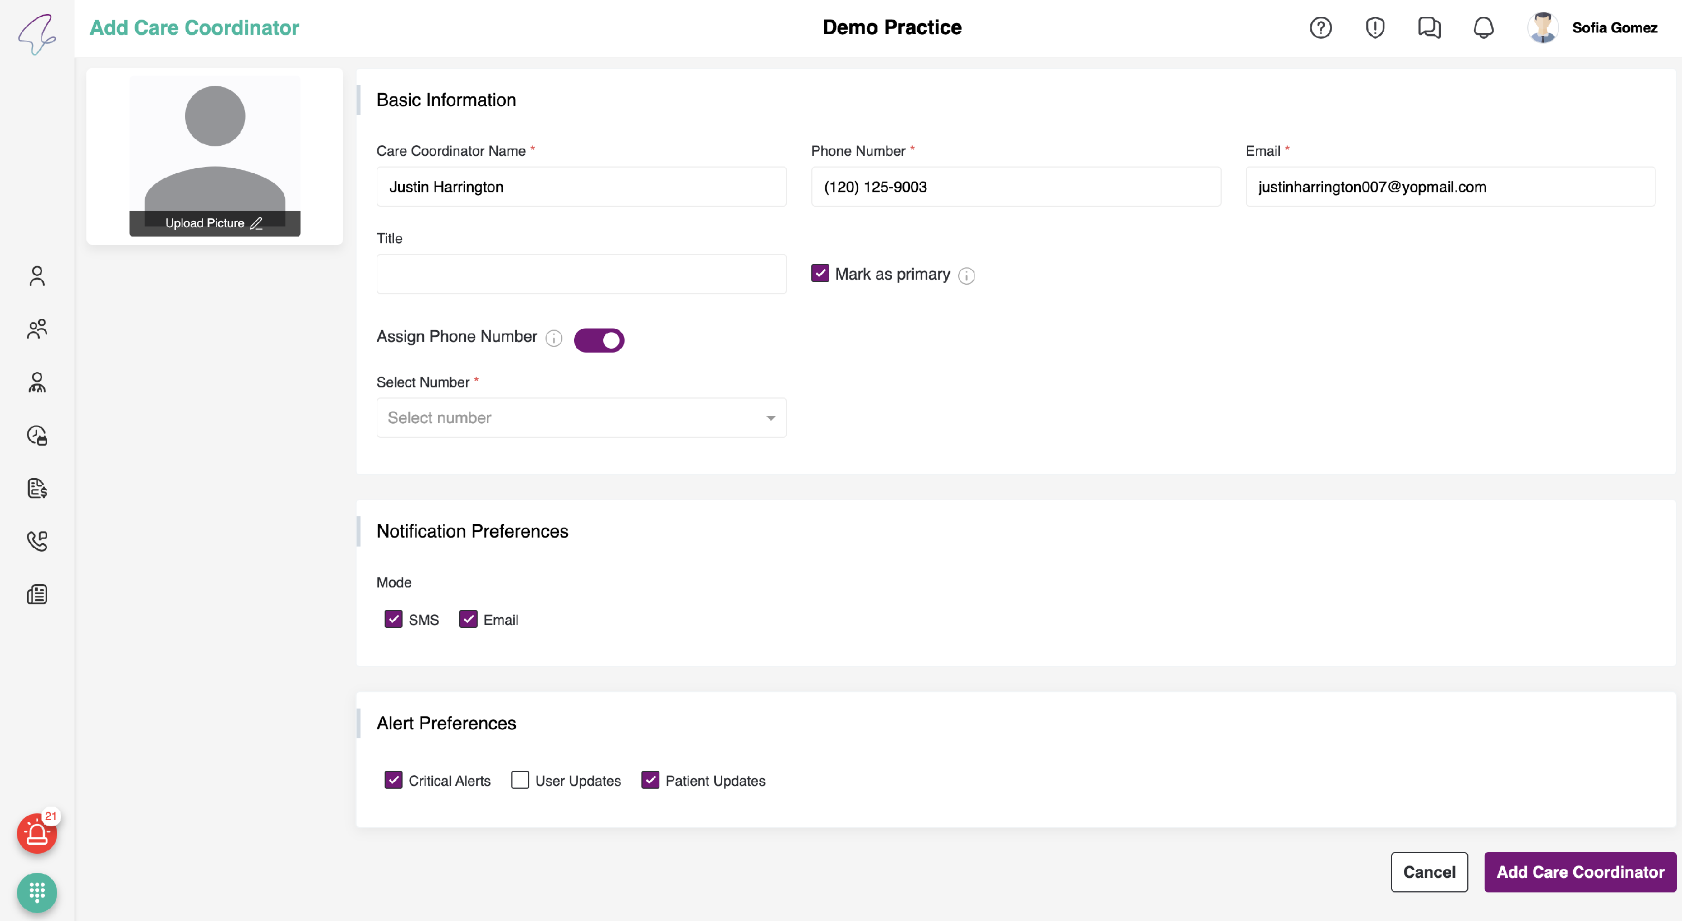Click the shield alert icon in header

pyautogui.click(x=1374, y=27)
